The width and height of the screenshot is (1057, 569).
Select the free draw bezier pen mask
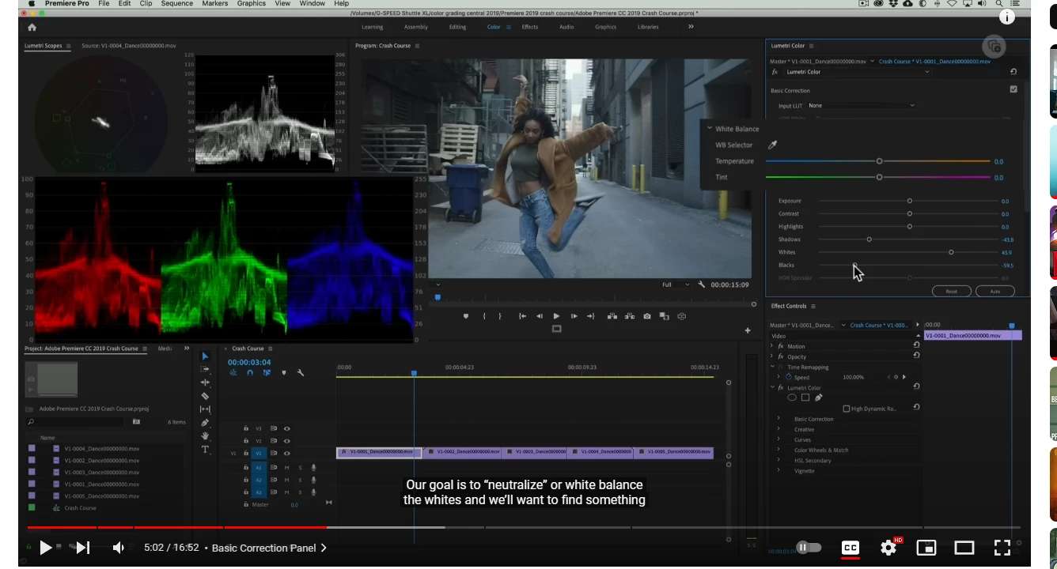pos(818,398)
